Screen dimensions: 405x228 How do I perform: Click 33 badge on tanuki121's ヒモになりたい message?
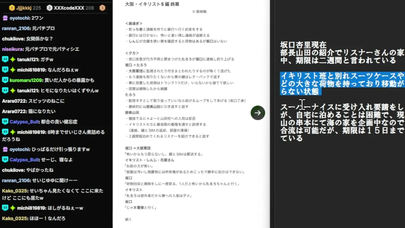5,91
